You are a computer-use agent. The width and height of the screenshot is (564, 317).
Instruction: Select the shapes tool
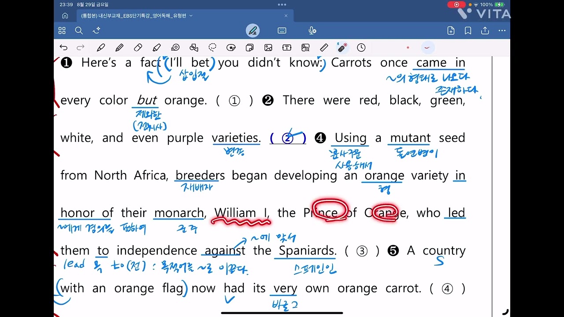click(194, 48)
